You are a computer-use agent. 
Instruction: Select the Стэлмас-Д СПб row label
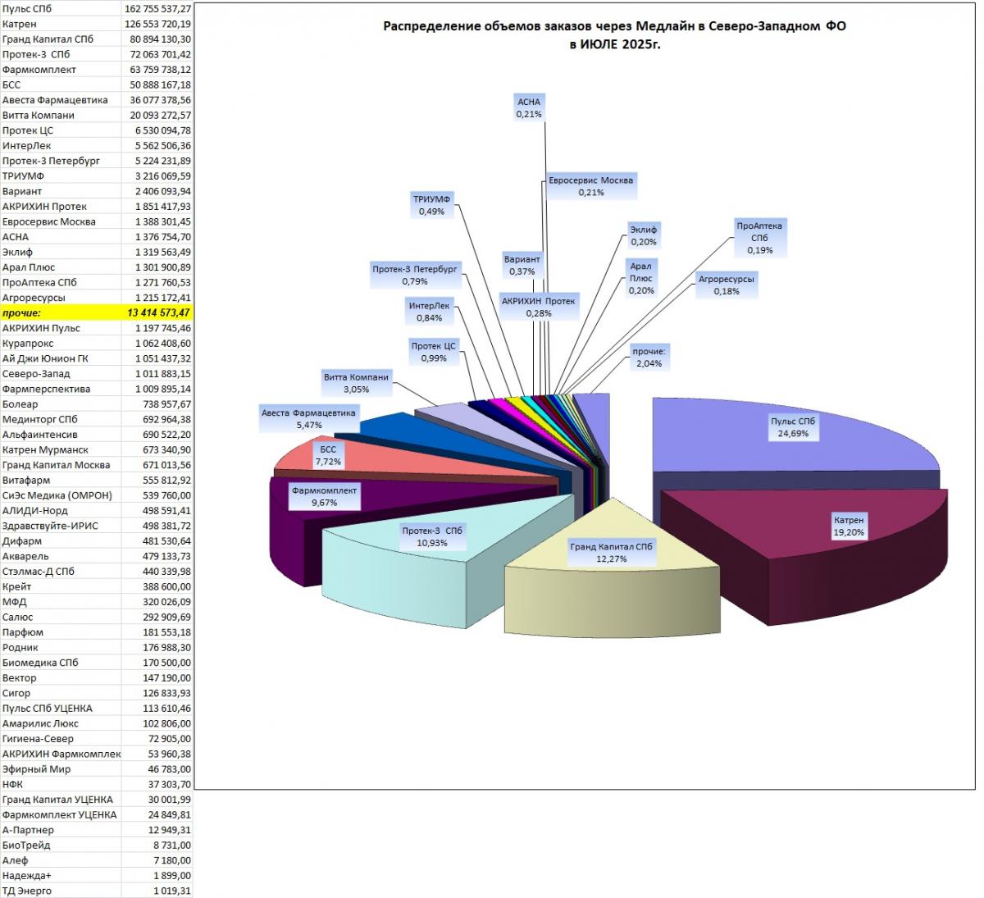pyautogui.click(x=61, y=571)
